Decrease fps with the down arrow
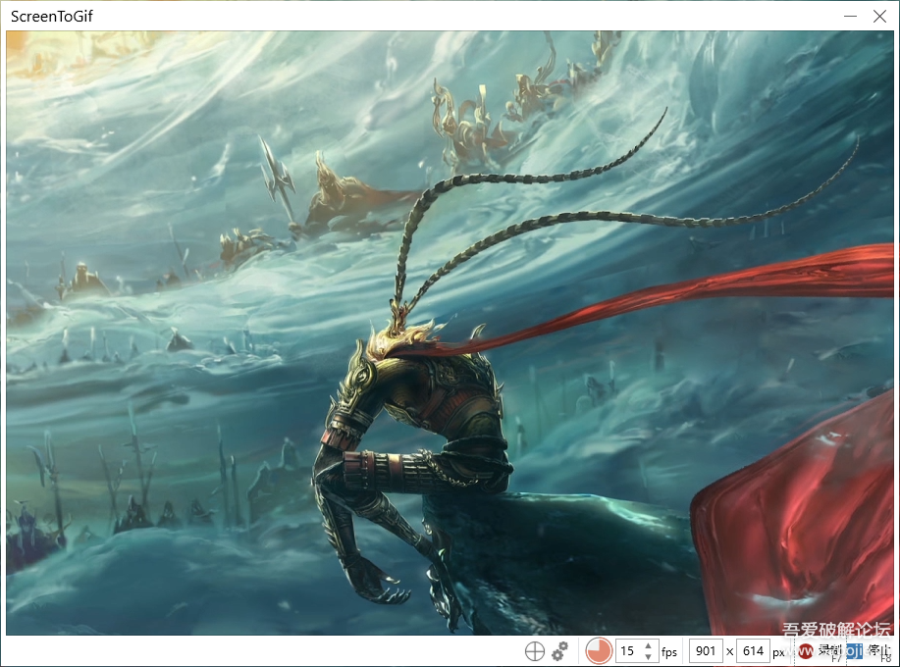This screenshot has height=667, width=900. [649, 656]
